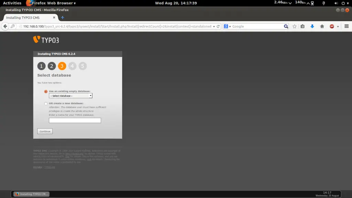Open the "Select database" dropdown

click(70, 96)
